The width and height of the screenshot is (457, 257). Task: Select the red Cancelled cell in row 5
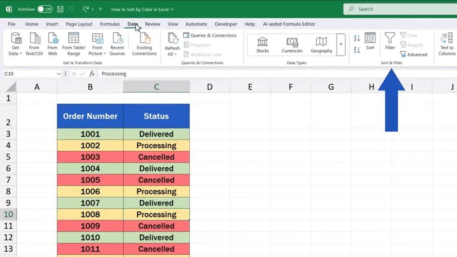click(x=156, y=157)
